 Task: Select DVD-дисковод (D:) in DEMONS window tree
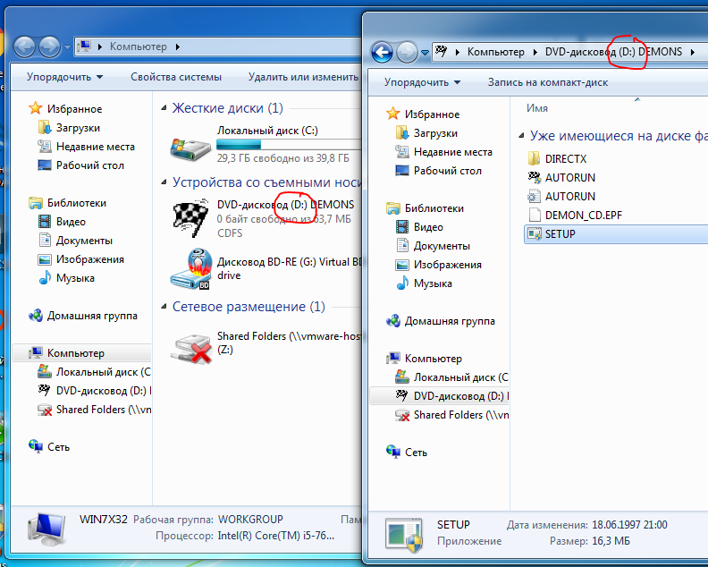[x=461, y=396]
